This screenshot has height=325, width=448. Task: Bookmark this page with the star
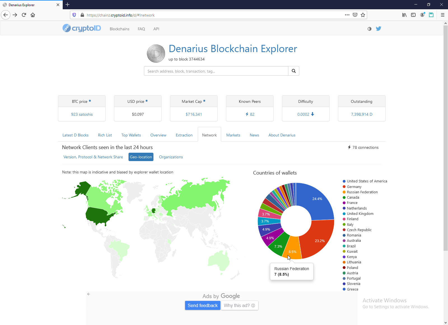click(363, 15)
